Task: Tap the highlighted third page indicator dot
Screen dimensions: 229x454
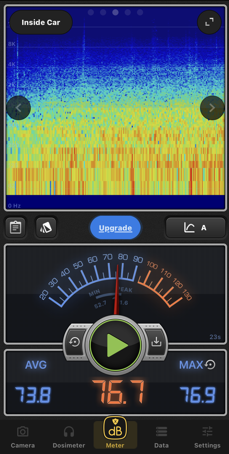Action: pyautogui.click(x=115, y=12)
